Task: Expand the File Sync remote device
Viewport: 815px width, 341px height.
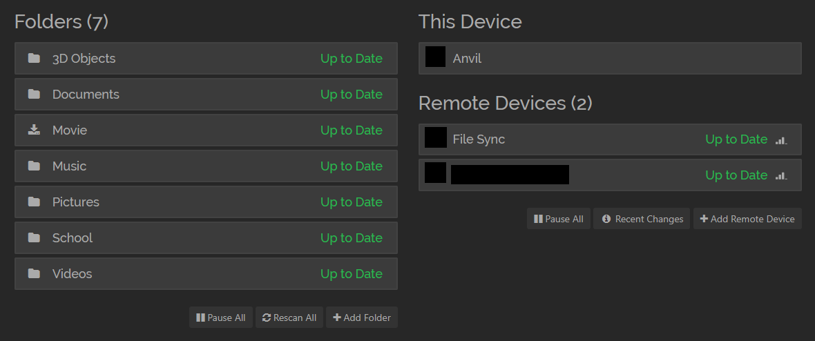Action: tap(610, 139)
